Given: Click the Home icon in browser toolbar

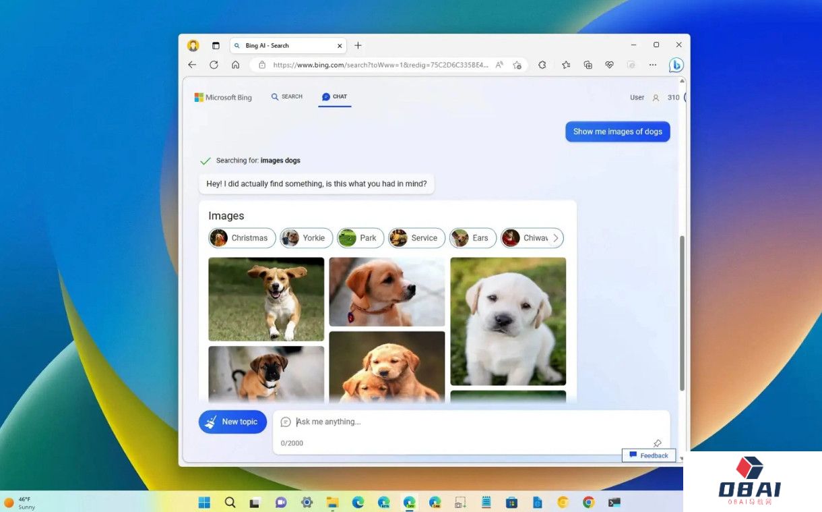Looking at the screenshot, I should [235, 65].
